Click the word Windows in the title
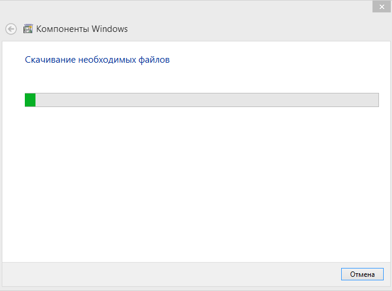Image resolution: width=392 pixels, height=291 pixels. pos(109,28)
